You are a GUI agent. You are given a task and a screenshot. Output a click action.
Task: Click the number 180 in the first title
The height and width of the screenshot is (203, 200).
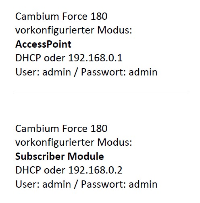coord(99,16)
